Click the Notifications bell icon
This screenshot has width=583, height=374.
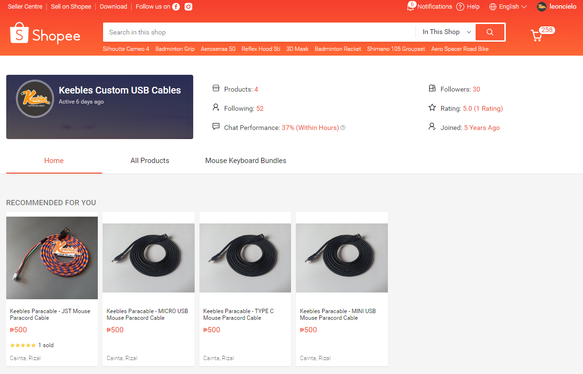click(x=410, y=7)
